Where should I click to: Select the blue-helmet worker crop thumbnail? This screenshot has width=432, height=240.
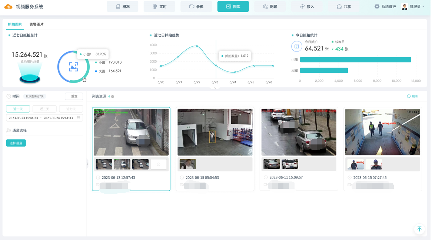point(373,164)
